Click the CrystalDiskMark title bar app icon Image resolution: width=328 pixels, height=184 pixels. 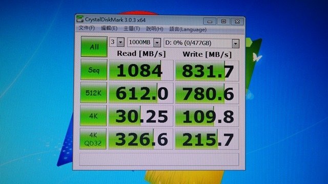pyautogui.click(x=80, y=19)
